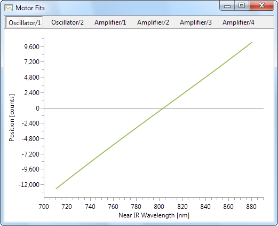Click the green fit line on the plot

154,115
